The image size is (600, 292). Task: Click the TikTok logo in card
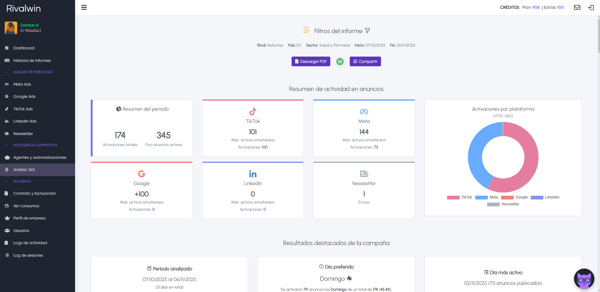253,112
